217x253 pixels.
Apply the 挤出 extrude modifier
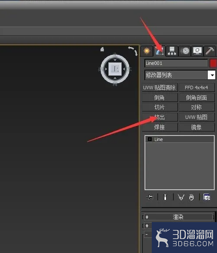click(x=160, y=117)
